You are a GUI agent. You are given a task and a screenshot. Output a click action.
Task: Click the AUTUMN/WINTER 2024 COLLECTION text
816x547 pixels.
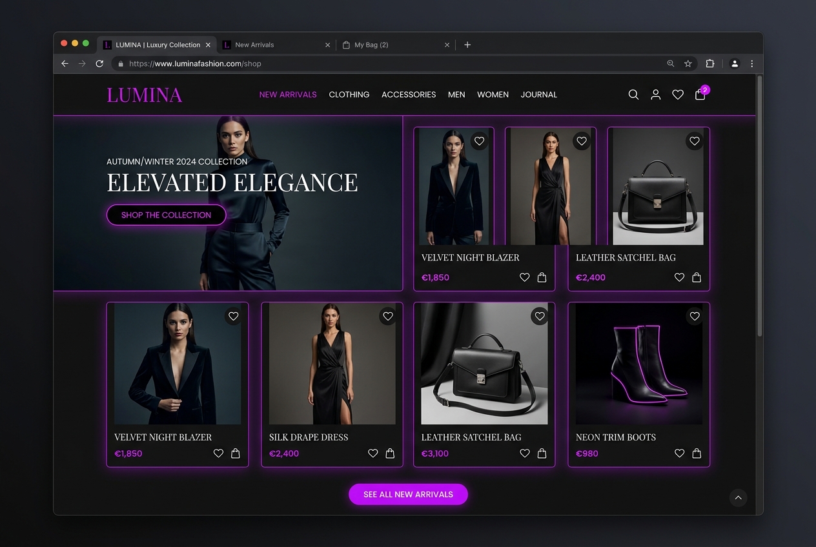click(x=177, y=161)
